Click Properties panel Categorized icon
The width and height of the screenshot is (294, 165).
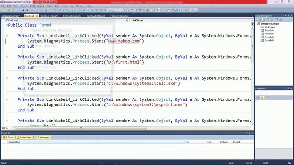tap(258, 98)
